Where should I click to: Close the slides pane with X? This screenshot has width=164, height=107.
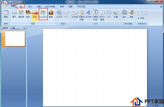coord(24,28)
